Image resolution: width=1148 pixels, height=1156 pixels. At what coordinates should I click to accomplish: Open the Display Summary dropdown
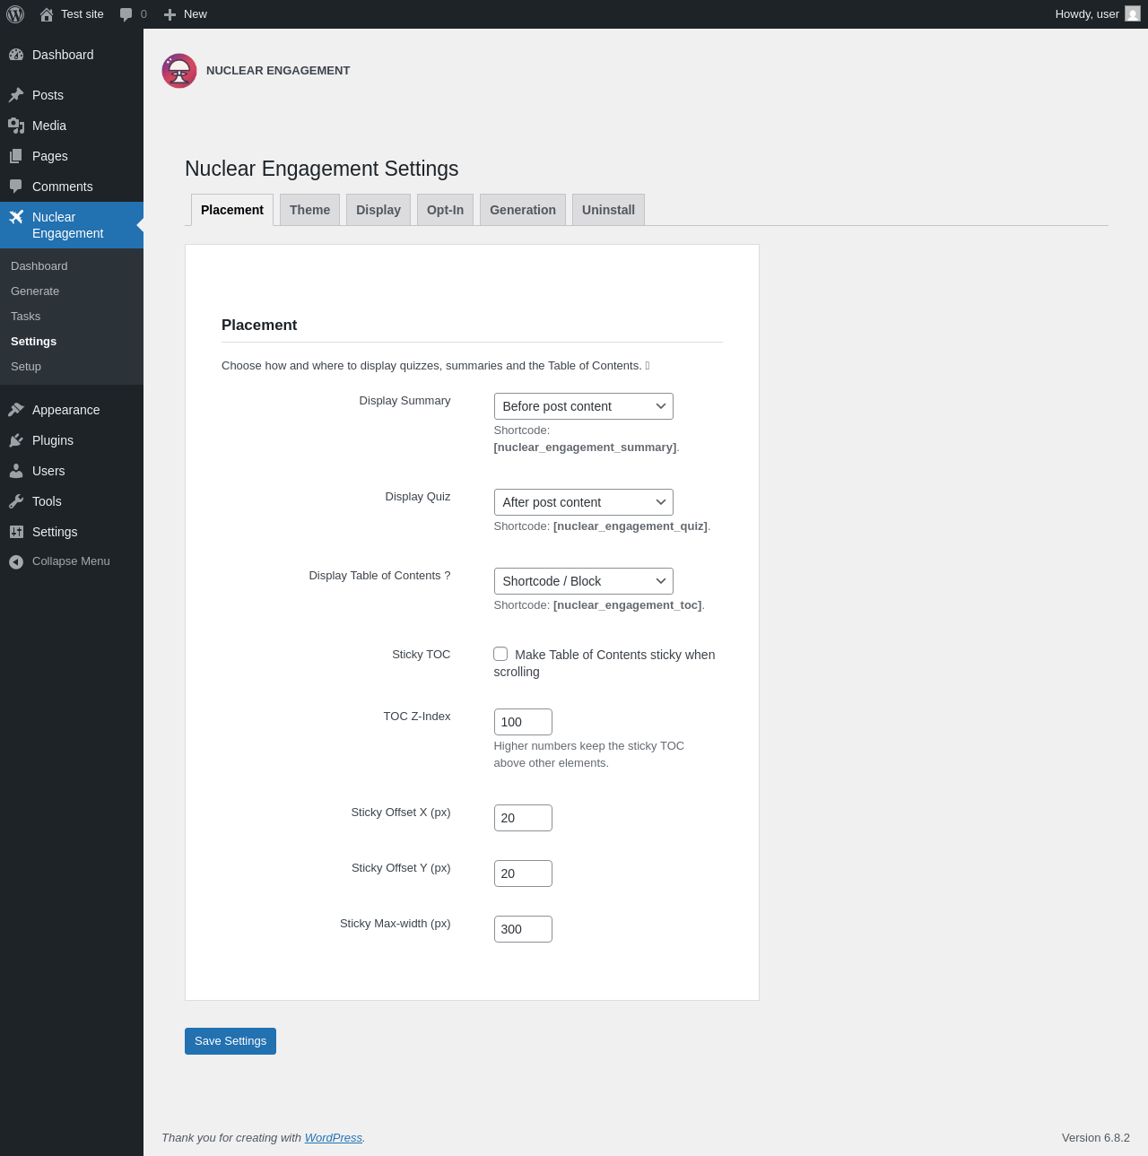583,406
